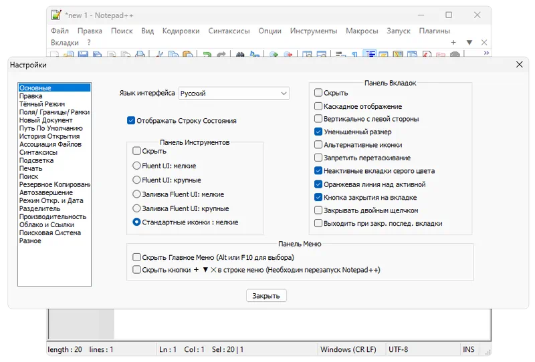
Task: Select Подсветка in settings list
Action: (x=36, y=160)
